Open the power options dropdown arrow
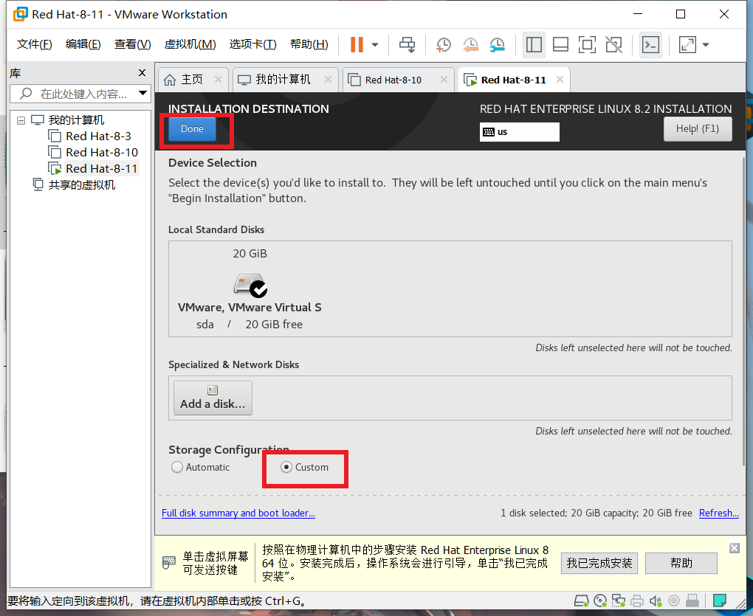This screenshot has width=753, height=616. click(375, 44)
